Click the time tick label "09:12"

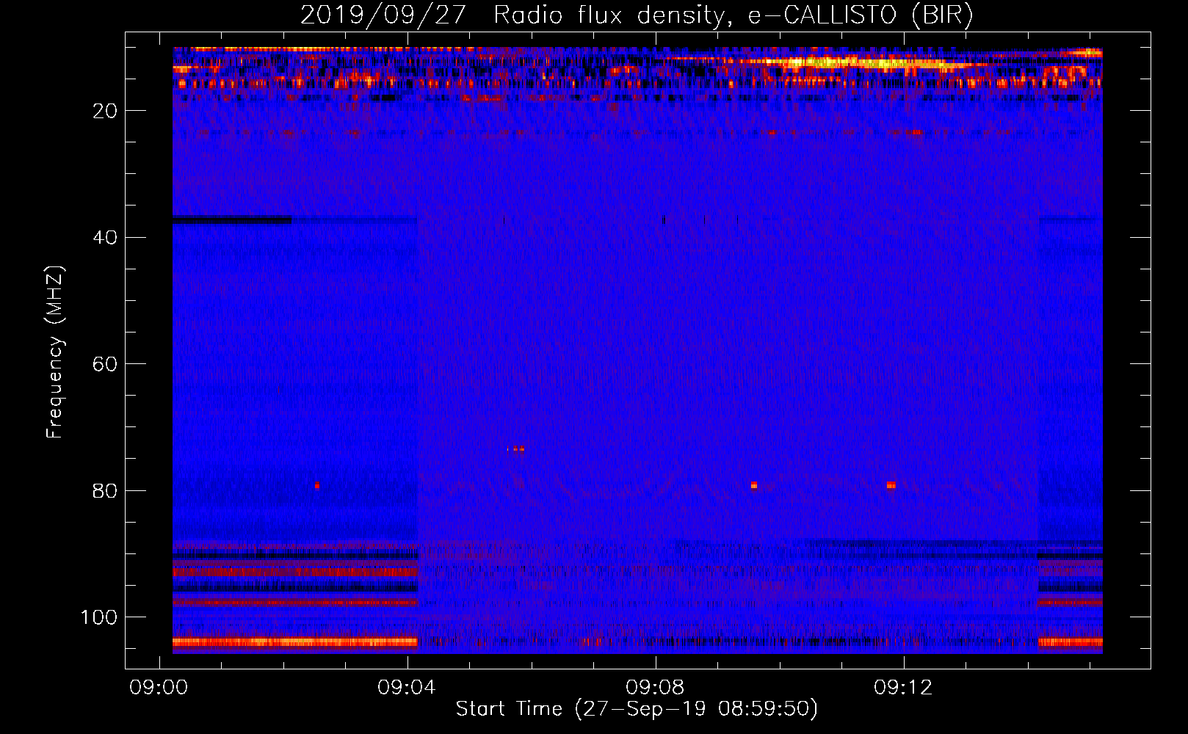903,688
